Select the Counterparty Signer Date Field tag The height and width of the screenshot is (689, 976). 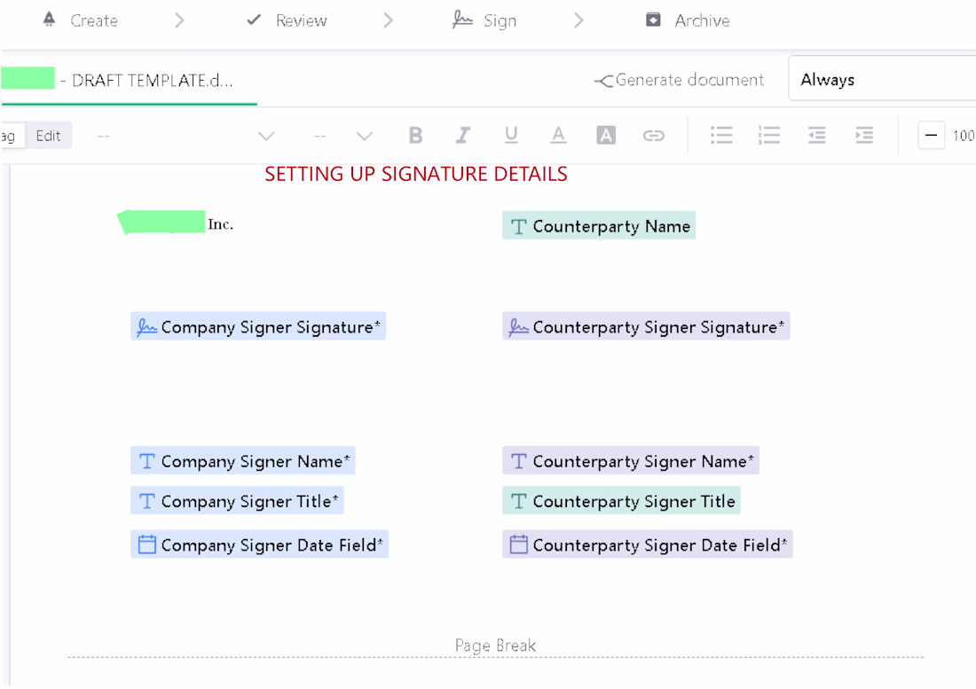tap(648, 544)
